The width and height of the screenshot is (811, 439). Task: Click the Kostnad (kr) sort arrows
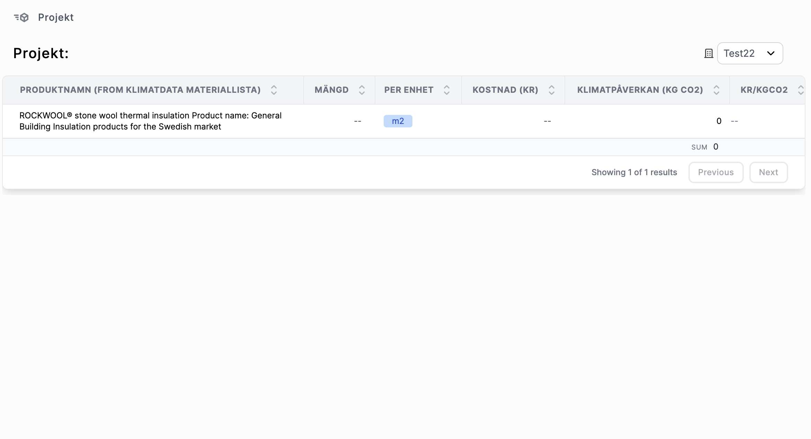pos(551,90)
